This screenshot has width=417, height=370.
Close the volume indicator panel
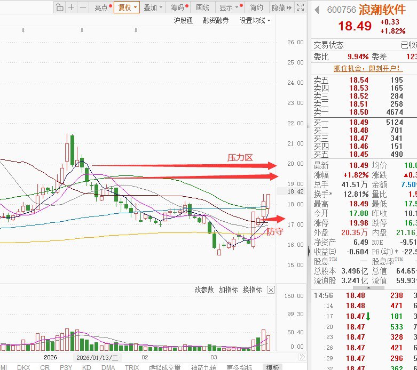(x=271, y=290)
